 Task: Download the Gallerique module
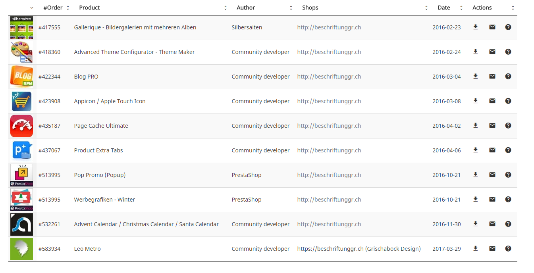click(475, 27)
